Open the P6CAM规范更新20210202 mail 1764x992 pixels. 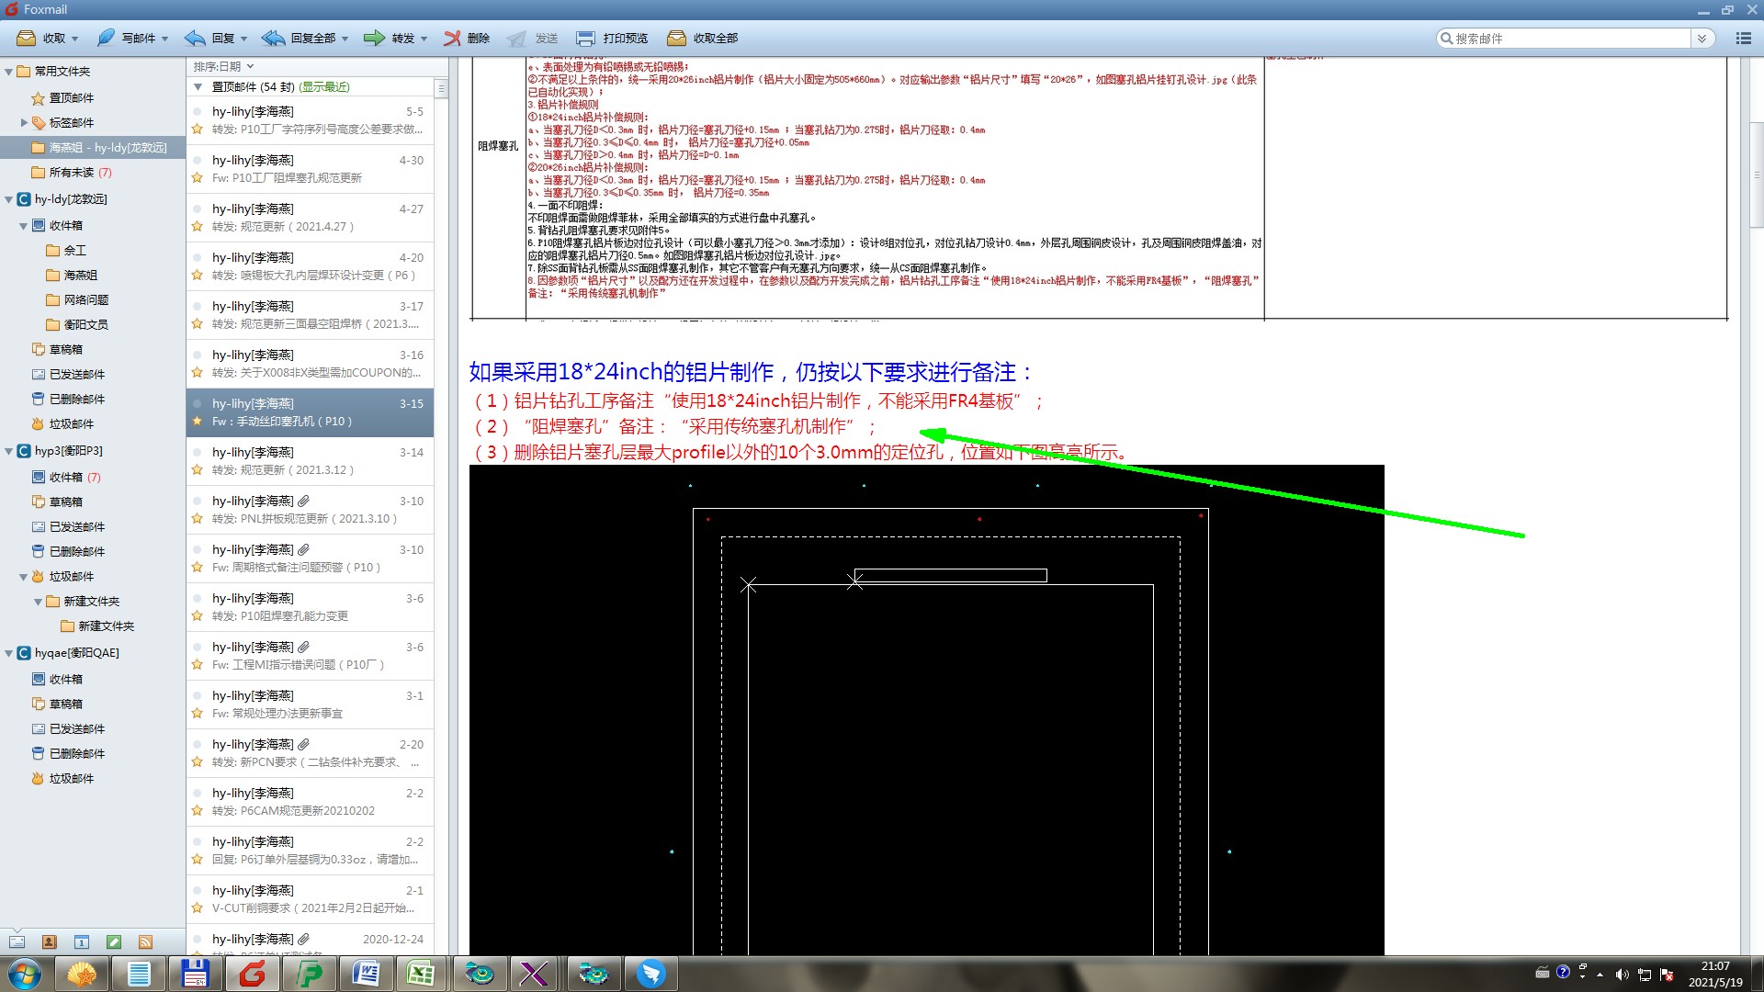(x=310, y=802)
